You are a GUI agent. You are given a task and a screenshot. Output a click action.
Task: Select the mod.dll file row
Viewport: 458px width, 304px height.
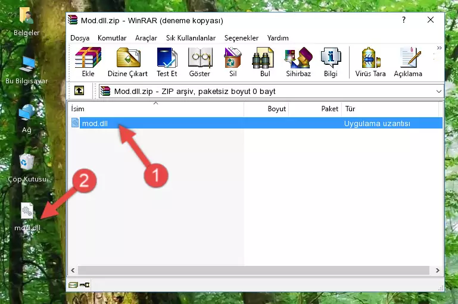click(x=256, y=123)
